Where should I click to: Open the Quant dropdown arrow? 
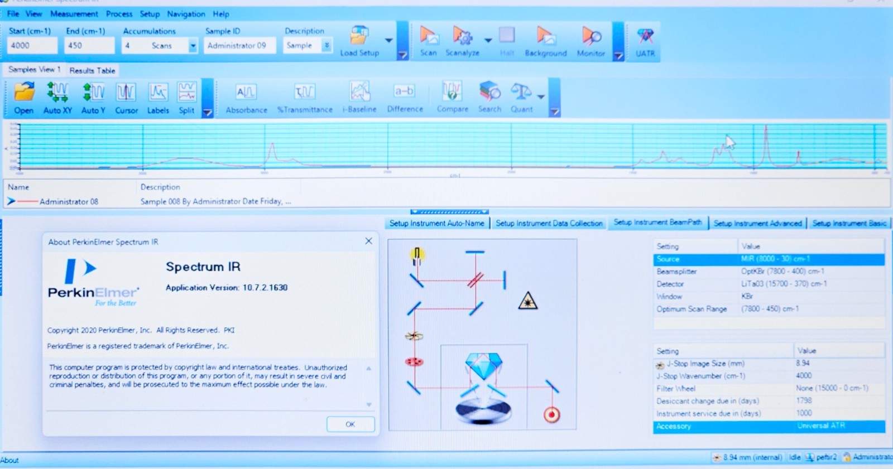pyautogui.click(x=541, y=97)
